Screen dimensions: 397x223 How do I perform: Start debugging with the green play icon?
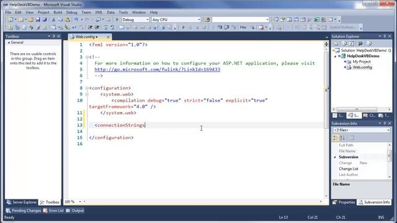click(x=117, y=19)
